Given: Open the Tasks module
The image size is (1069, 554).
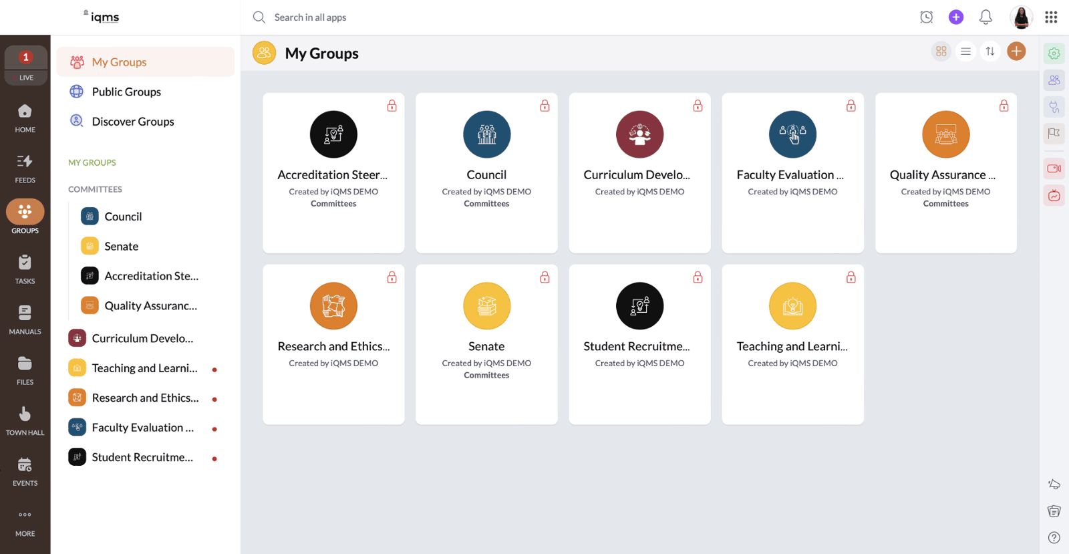Looking at the screenshot, I should (x=25, y=269).
